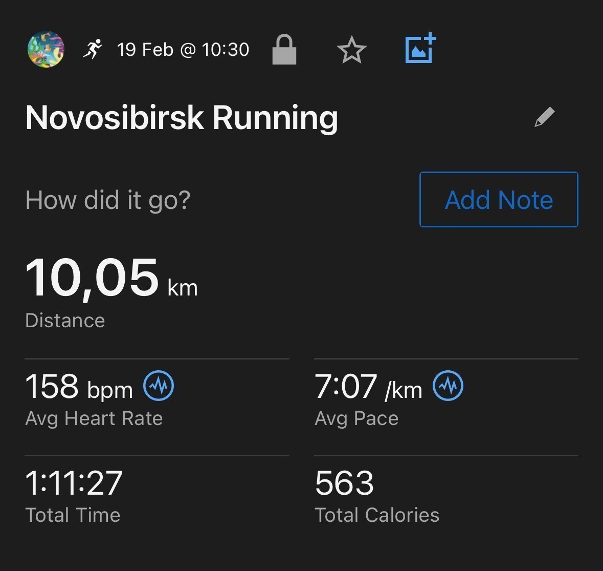Open the heart rate chart icon
The width and height of the screenshot is (603, 571).
tap(159, 386)
